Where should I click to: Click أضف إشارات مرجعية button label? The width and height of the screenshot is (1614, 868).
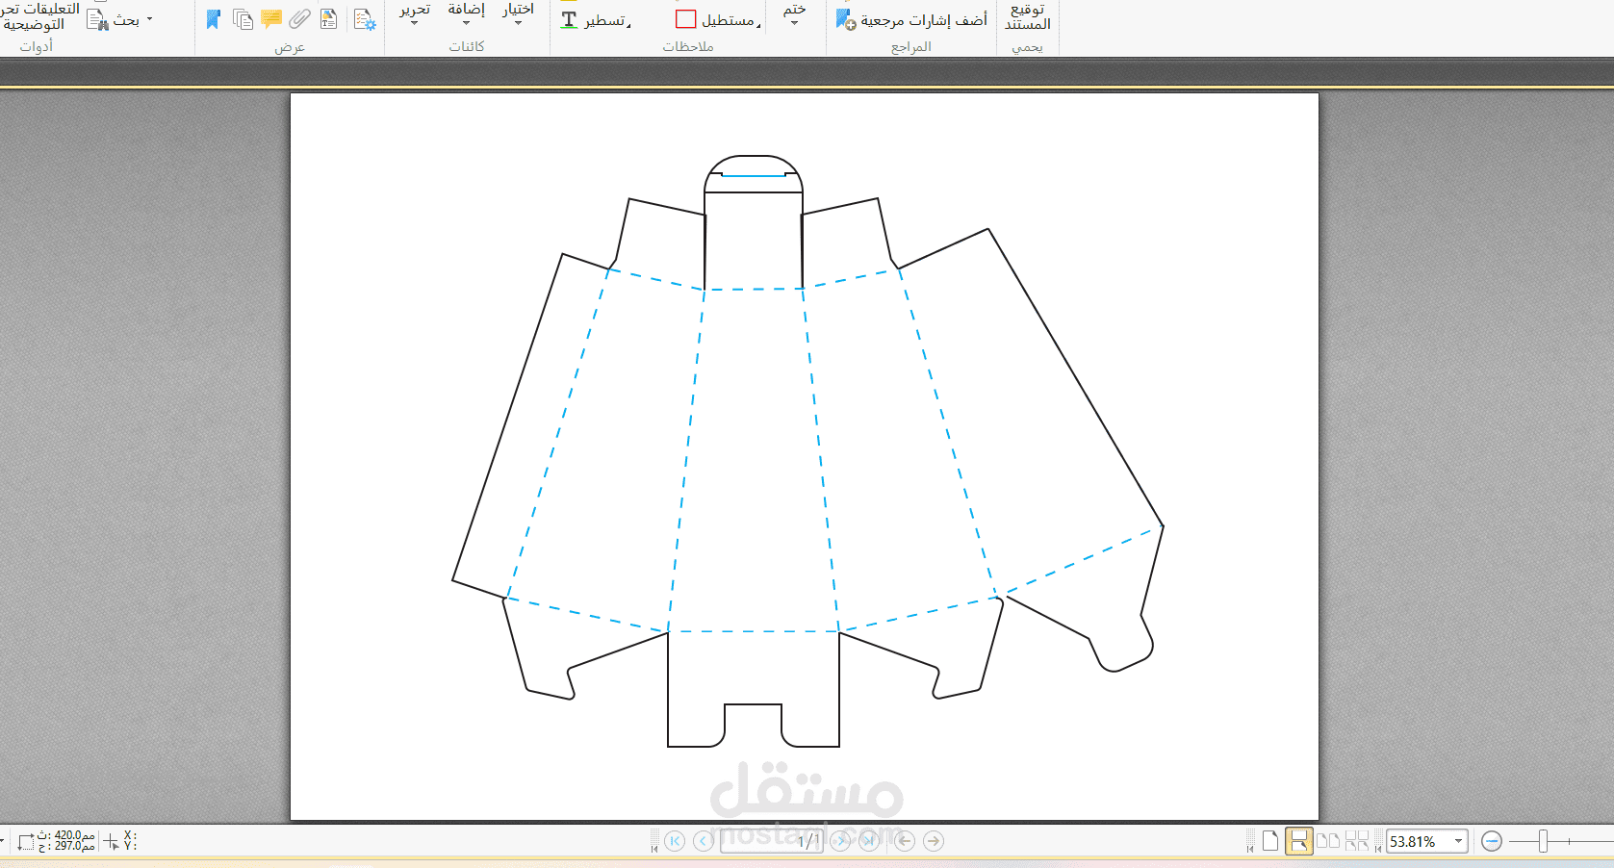pos(924,20)
